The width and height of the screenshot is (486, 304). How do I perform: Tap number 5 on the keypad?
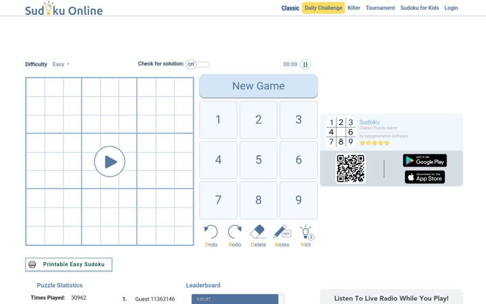point(259,160)
